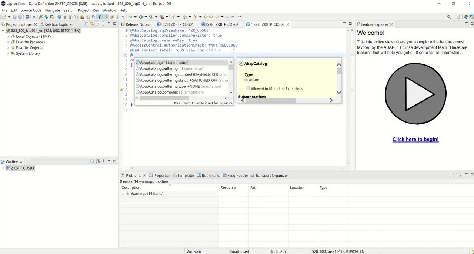474x254 pixels.
Task: Open the File menu
Action: coord(4,10)
